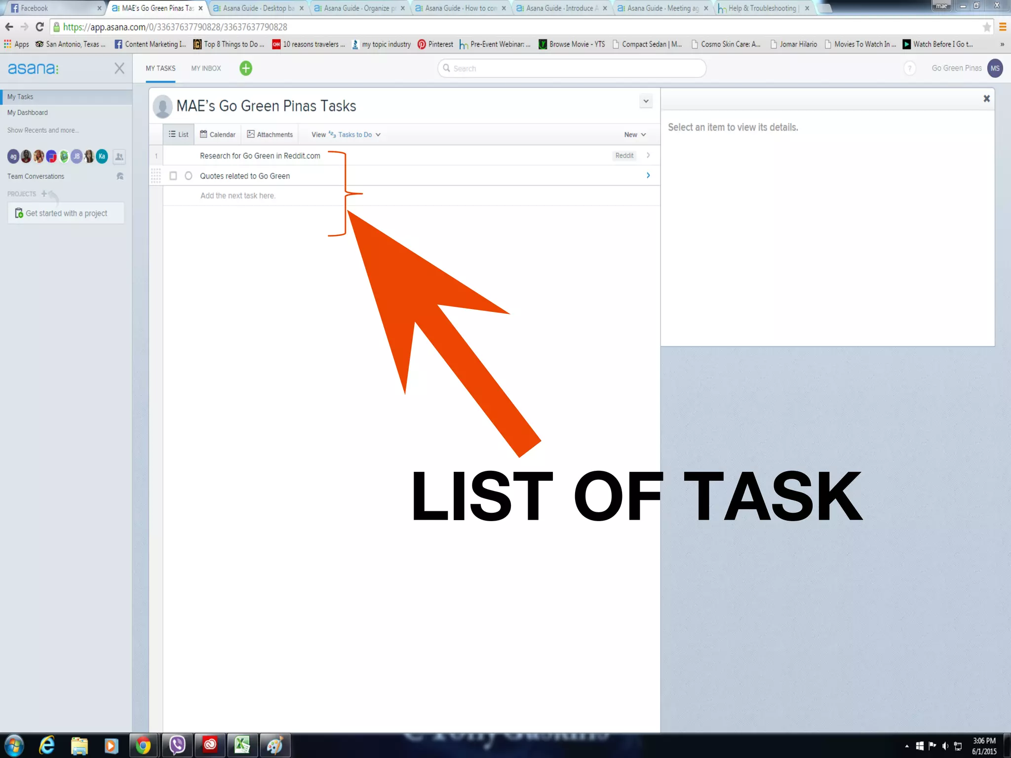Switch to the MY TASKS tab
The image size is (1011, 758).
(160, 69)
